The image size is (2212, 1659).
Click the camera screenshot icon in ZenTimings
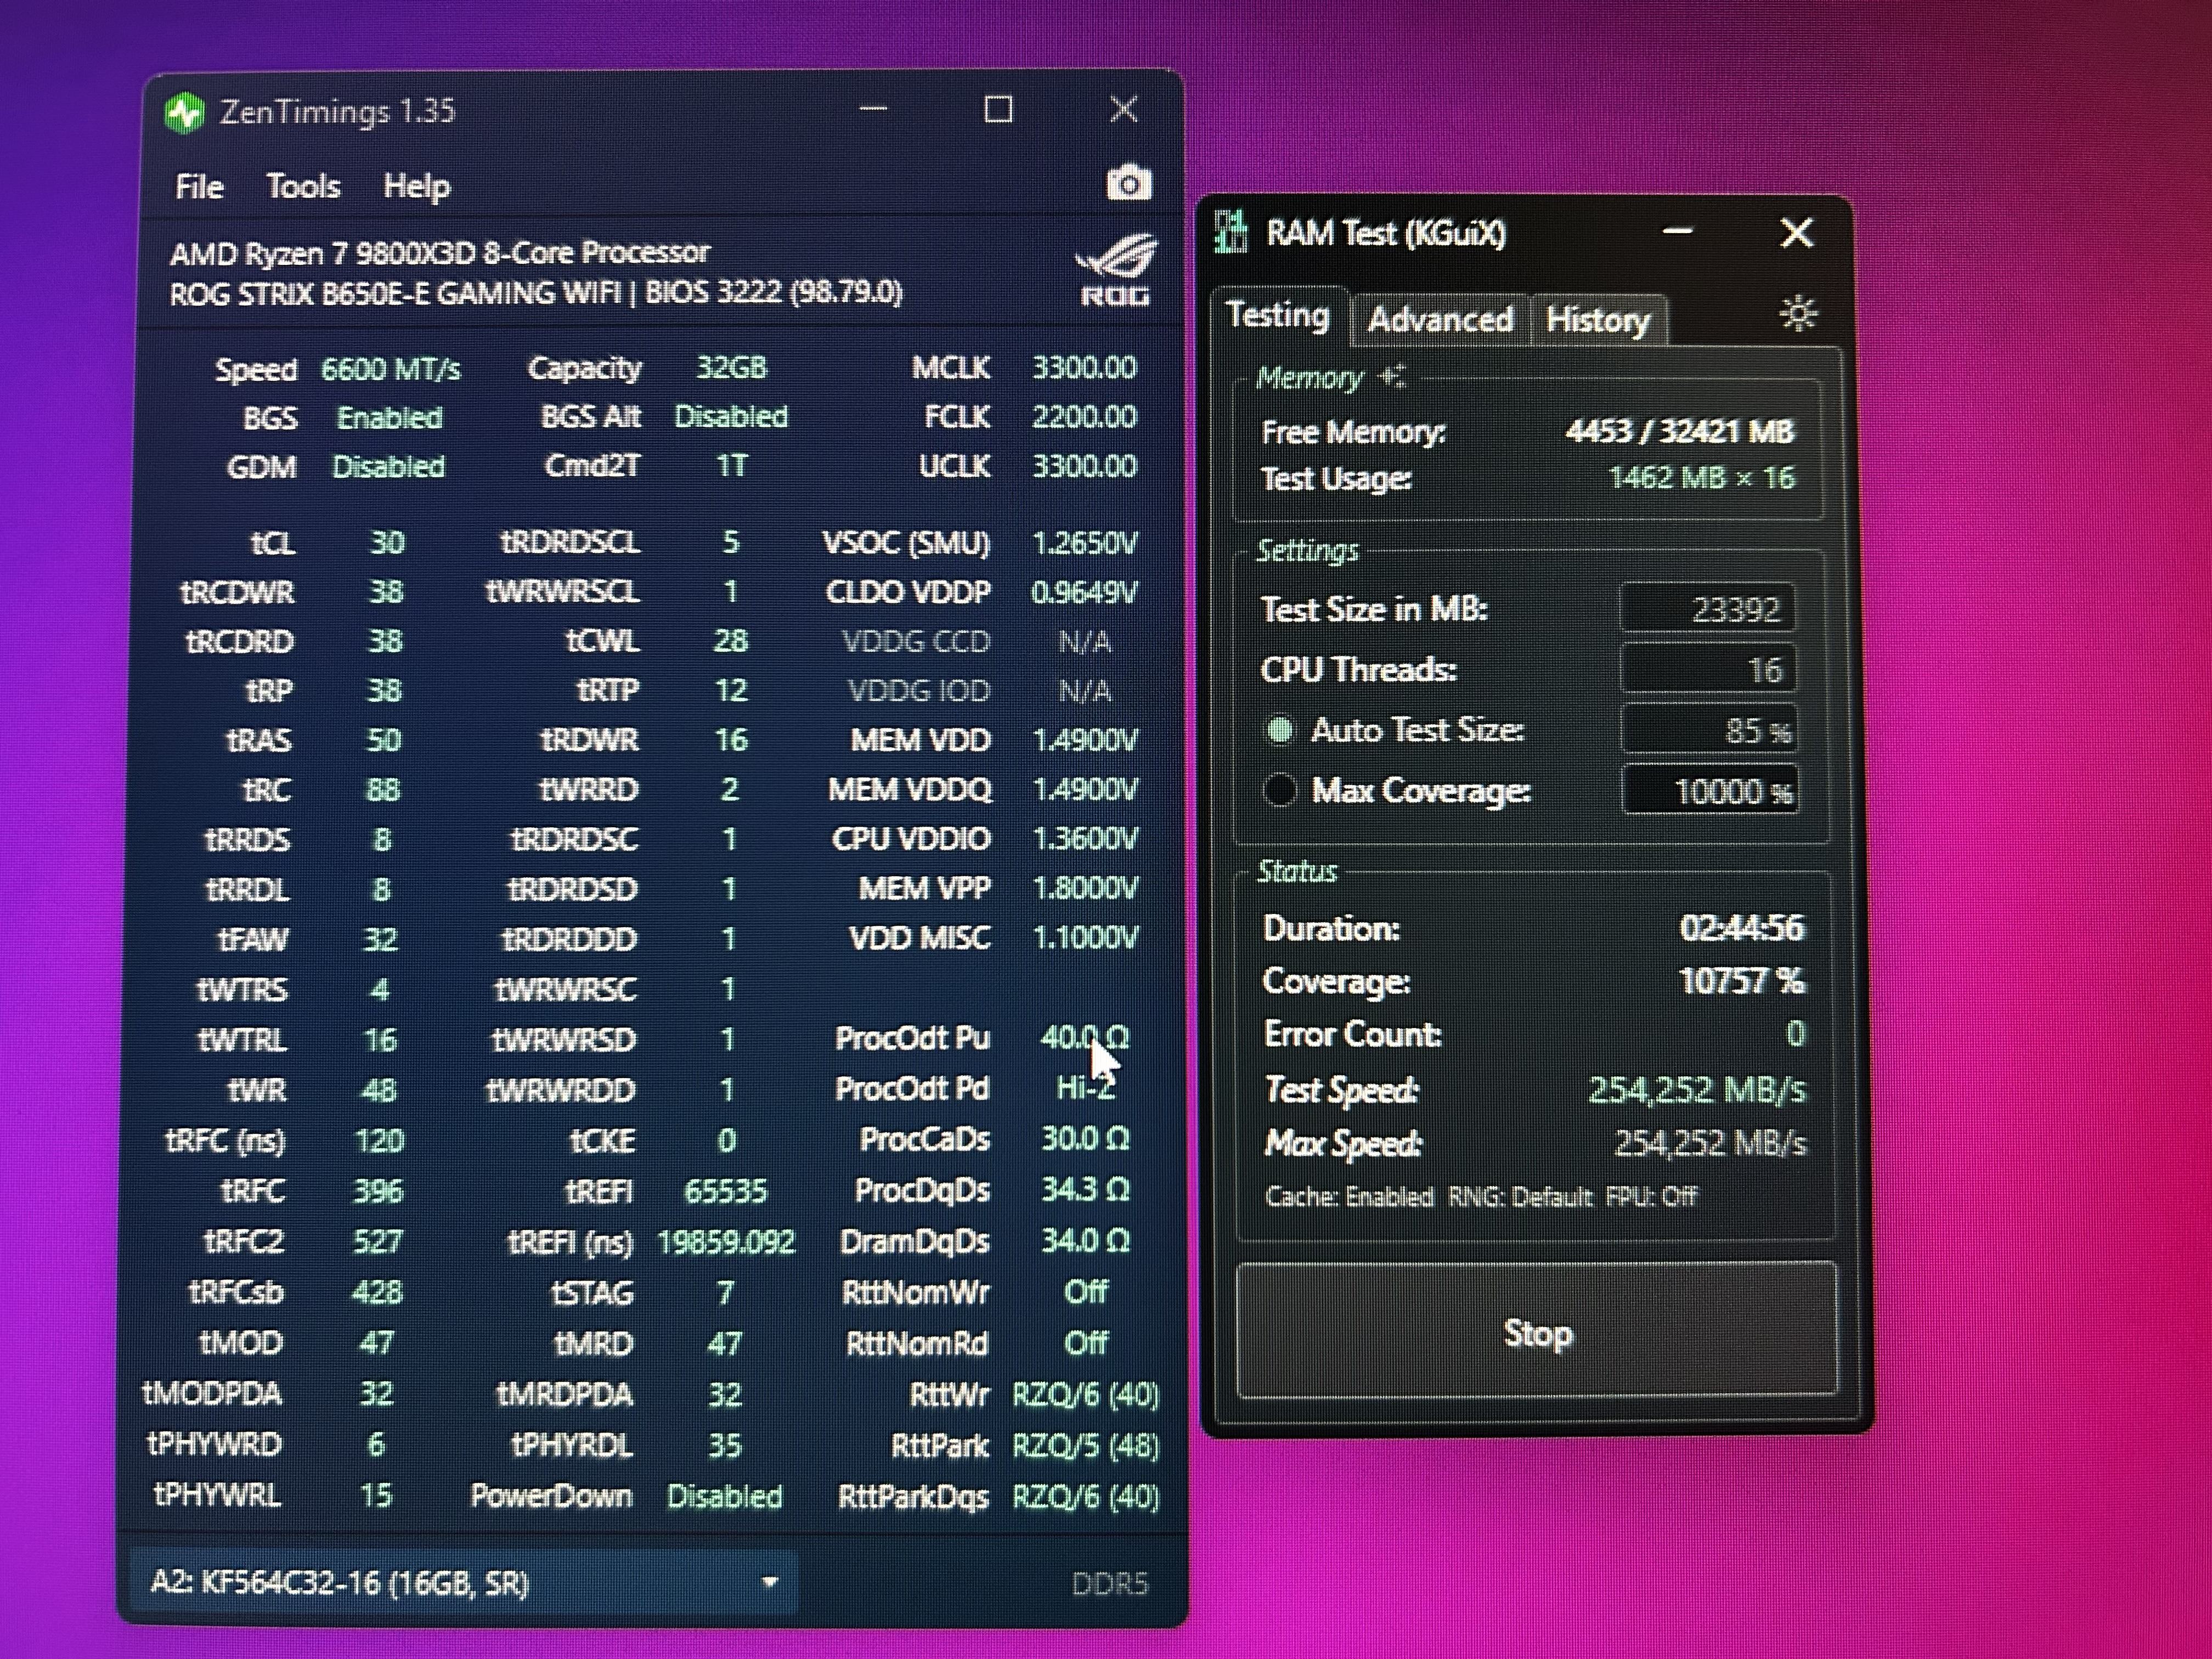click(1129, 184)
